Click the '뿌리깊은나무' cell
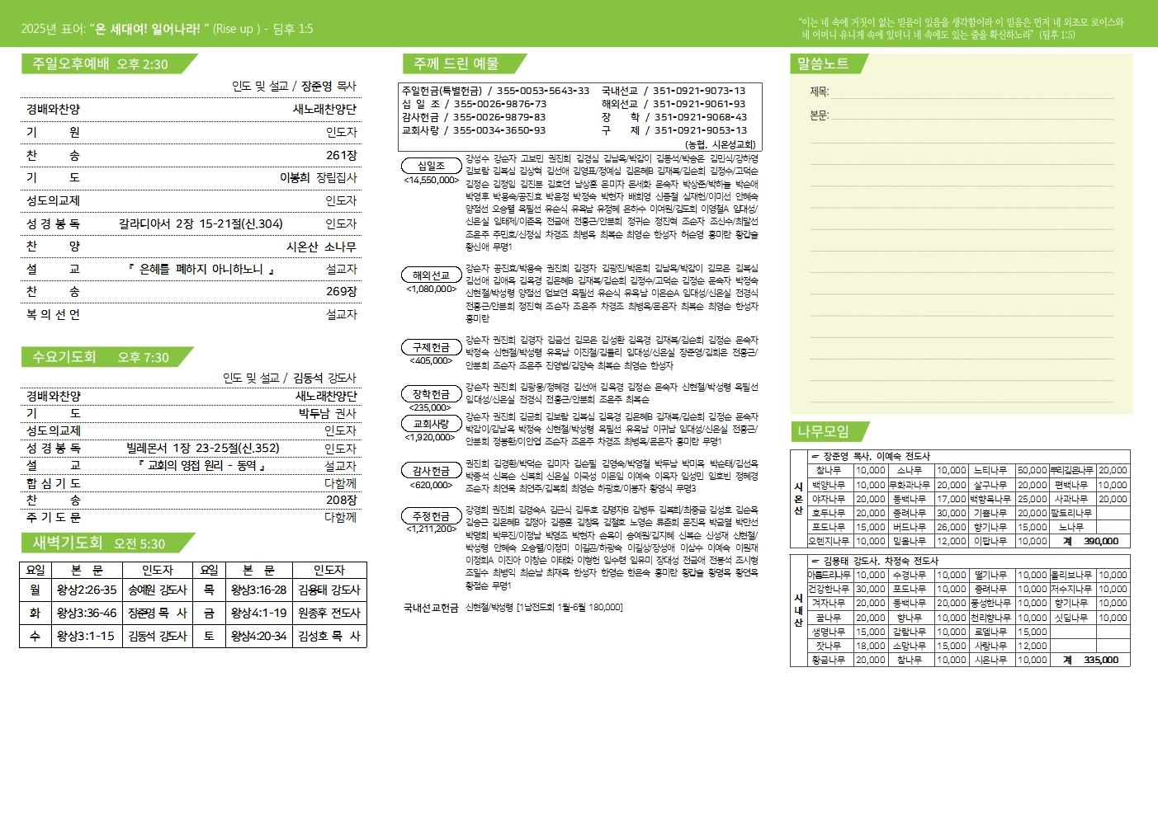Screen dimensions: 1158x818 click(1072, 470)
